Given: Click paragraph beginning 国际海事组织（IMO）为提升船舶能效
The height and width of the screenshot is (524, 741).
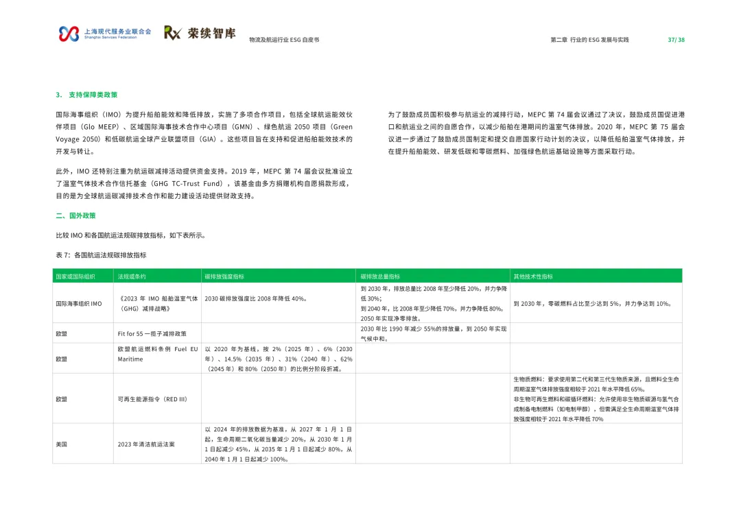Looking at the screenshot, I should coord(204,133).
